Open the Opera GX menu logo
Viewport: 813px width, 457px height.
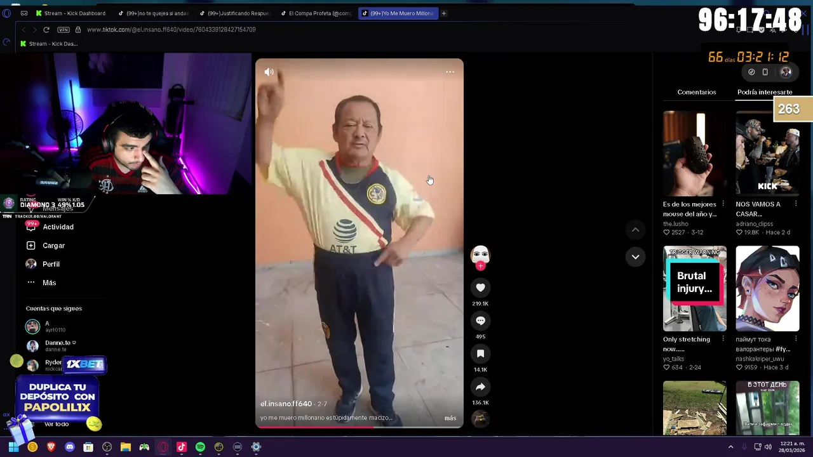[7, 13]
